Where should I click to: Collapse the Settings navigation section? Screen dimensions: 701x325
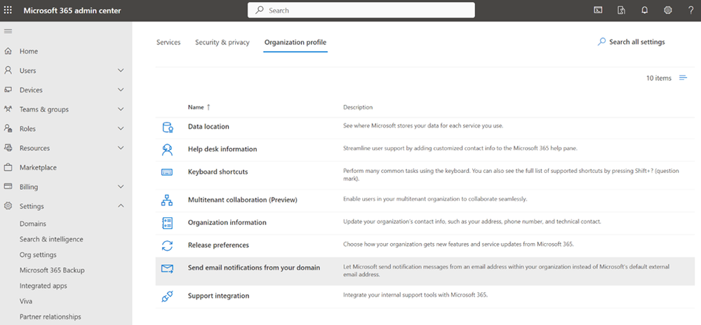click(121, 206)
